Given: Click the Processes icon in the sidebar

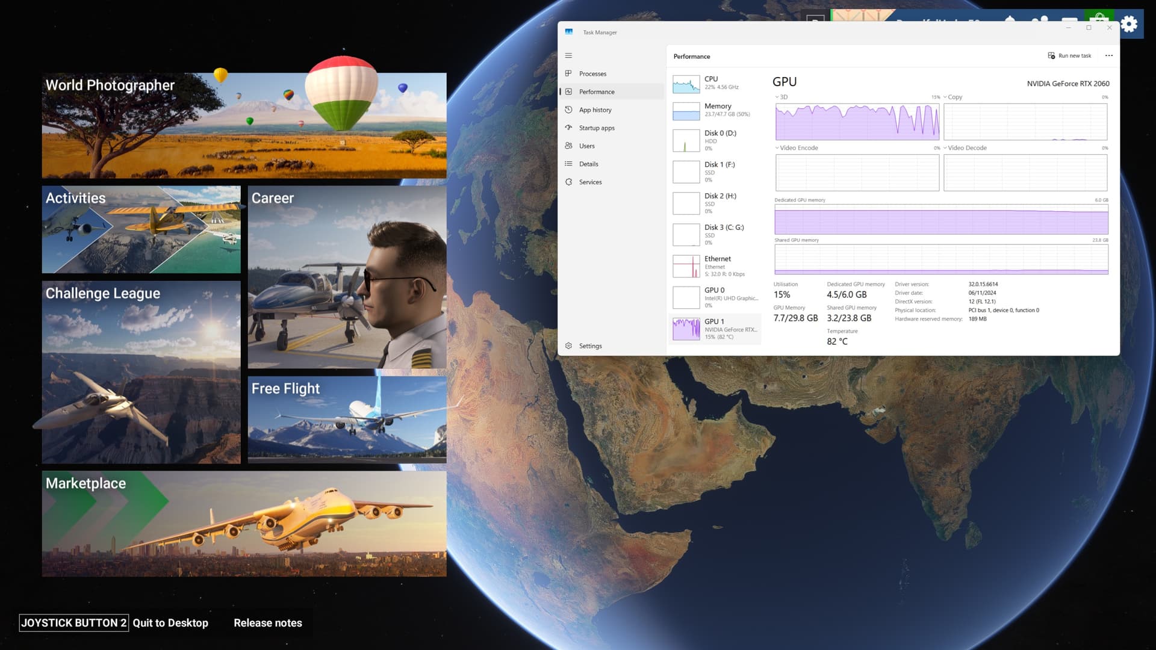Looking at the screenshot, I should 568,73.
